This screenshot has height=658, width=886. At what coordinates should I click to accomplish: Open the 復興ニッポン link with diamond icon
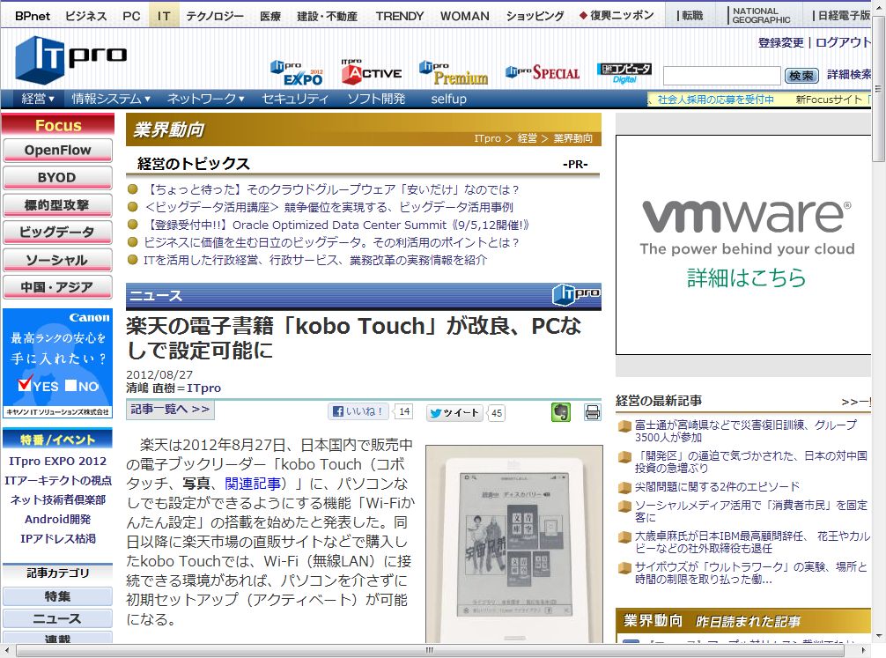617,15
